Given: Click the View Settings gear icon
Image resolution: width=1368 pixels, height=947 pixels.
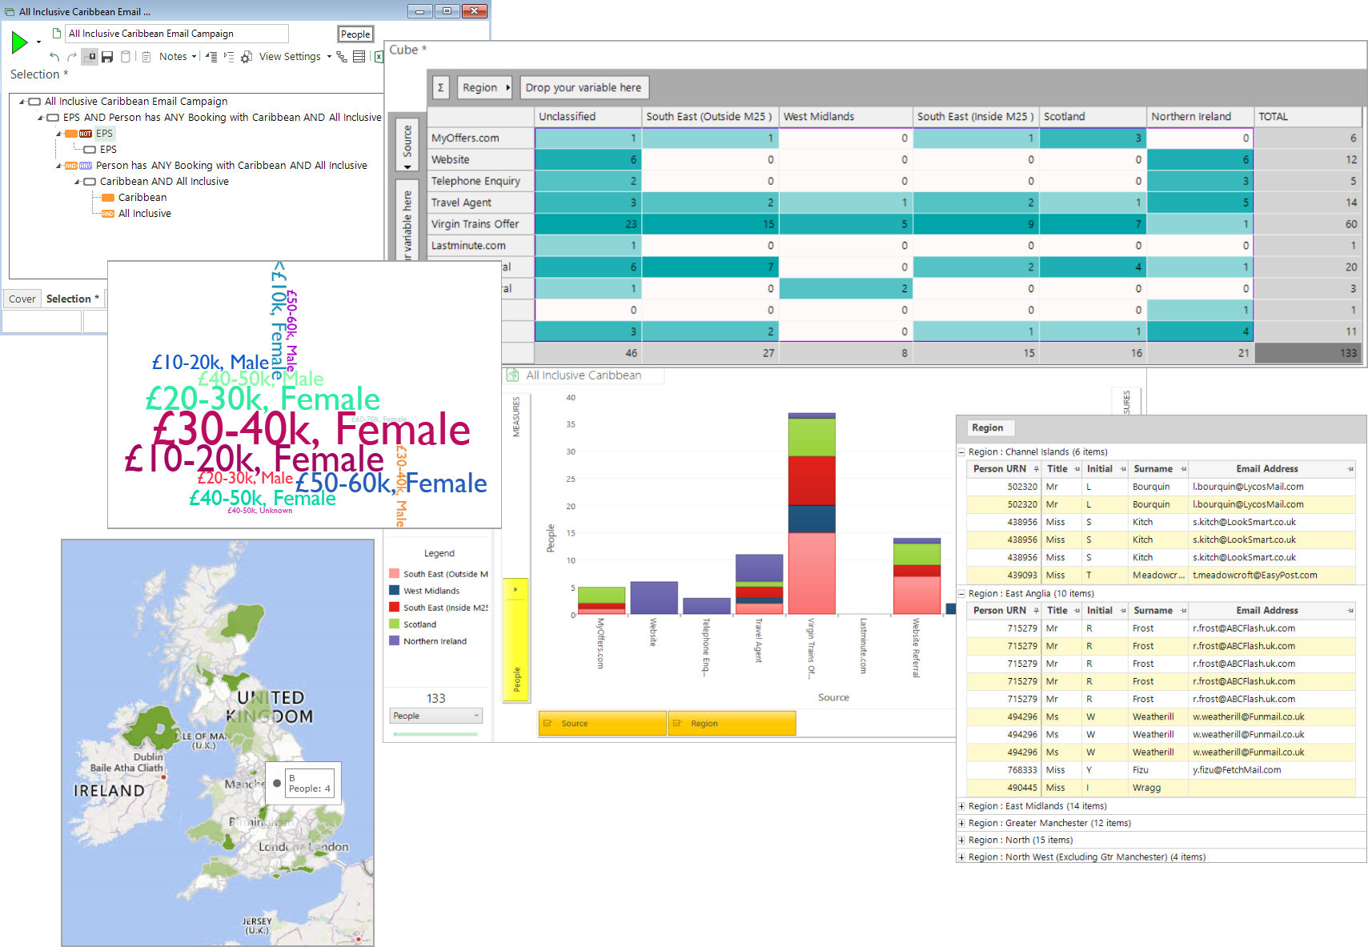Looking at the screenshot, I should 247,57.
